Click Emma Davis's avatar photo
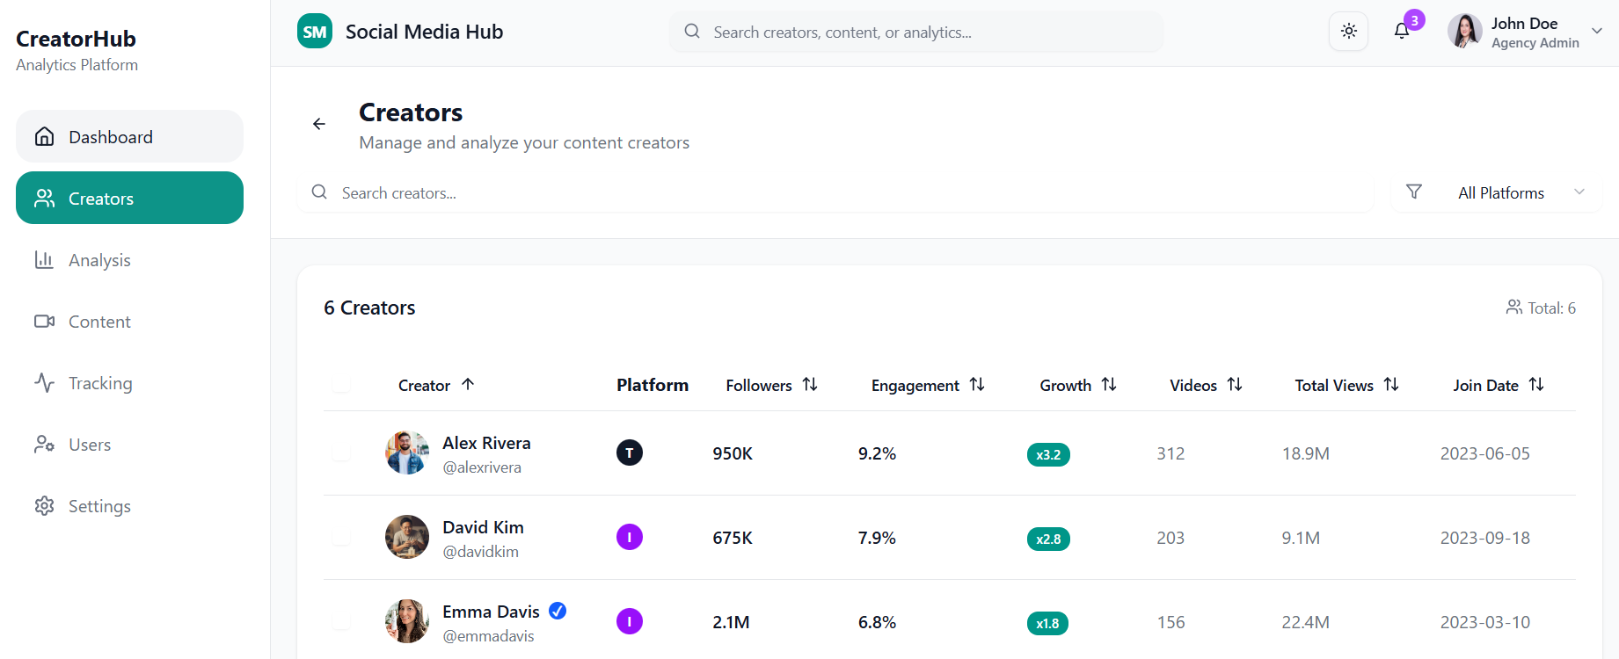The image size is (1619, 659). pos(407,621)
